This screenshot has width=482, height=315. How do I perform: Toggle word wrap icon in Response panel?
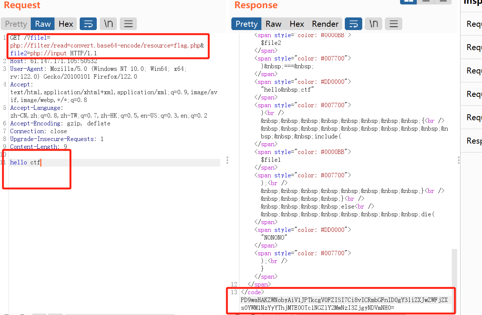(x=353, y=24)
